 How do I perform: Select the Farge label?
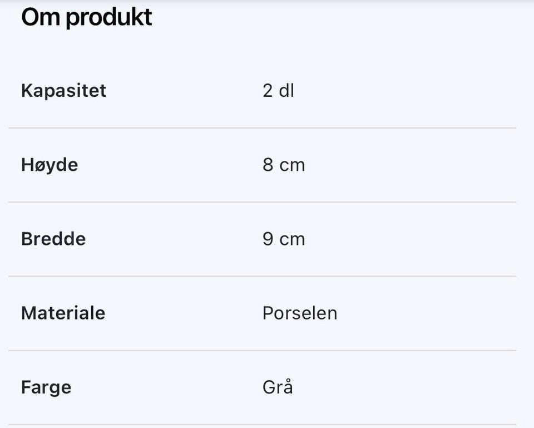(46, 387)
